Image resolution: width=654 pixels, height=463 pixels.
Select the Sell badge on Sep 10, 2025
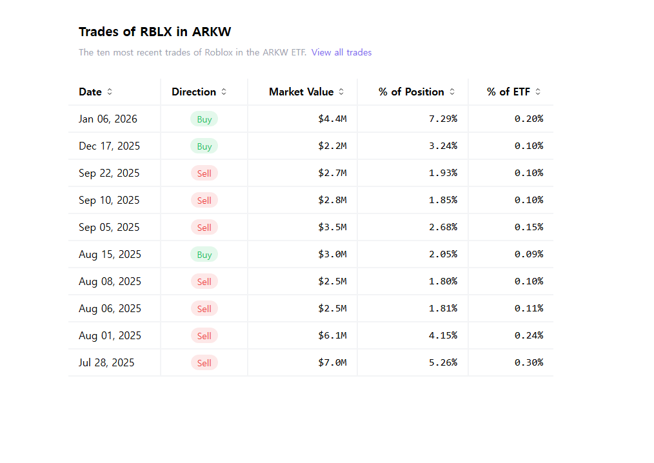(x=204, y=201)
